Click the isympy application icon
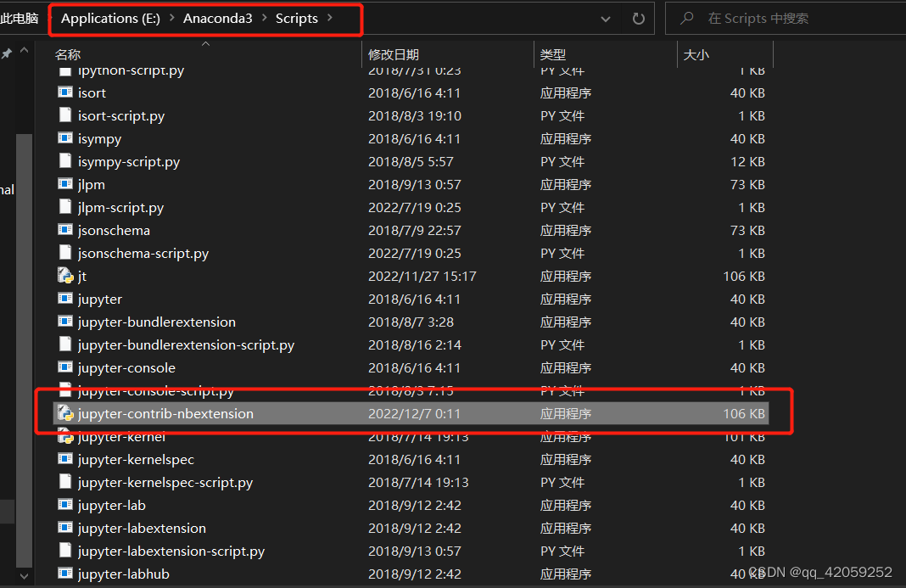This screenshot has width=906, height=588. [65, 138]
